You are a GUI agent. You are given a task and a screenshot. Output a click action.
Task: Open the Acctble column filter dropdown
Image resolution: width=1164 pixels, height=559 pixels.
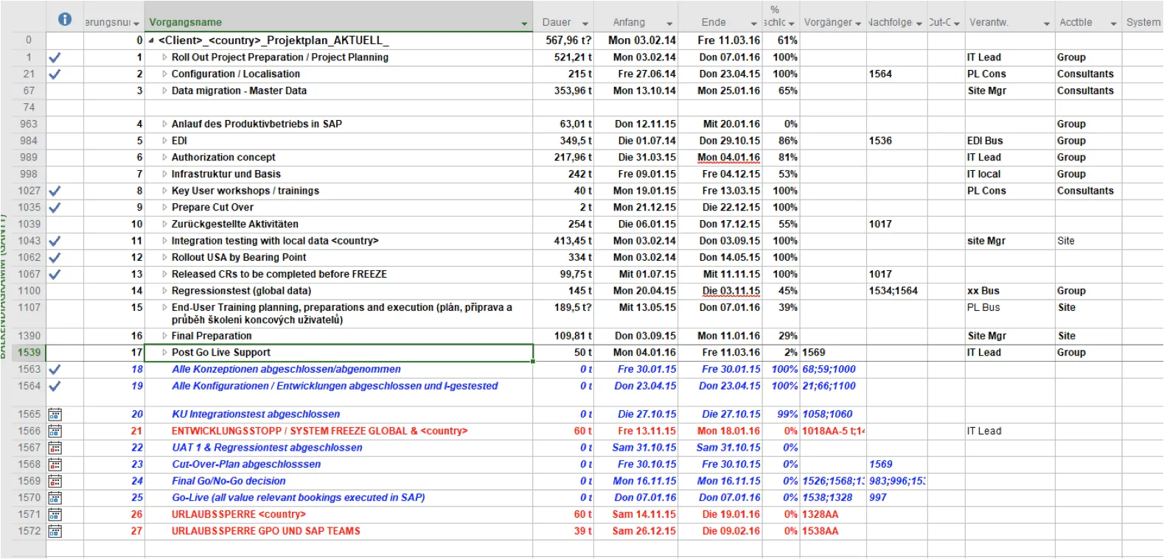1113,24
